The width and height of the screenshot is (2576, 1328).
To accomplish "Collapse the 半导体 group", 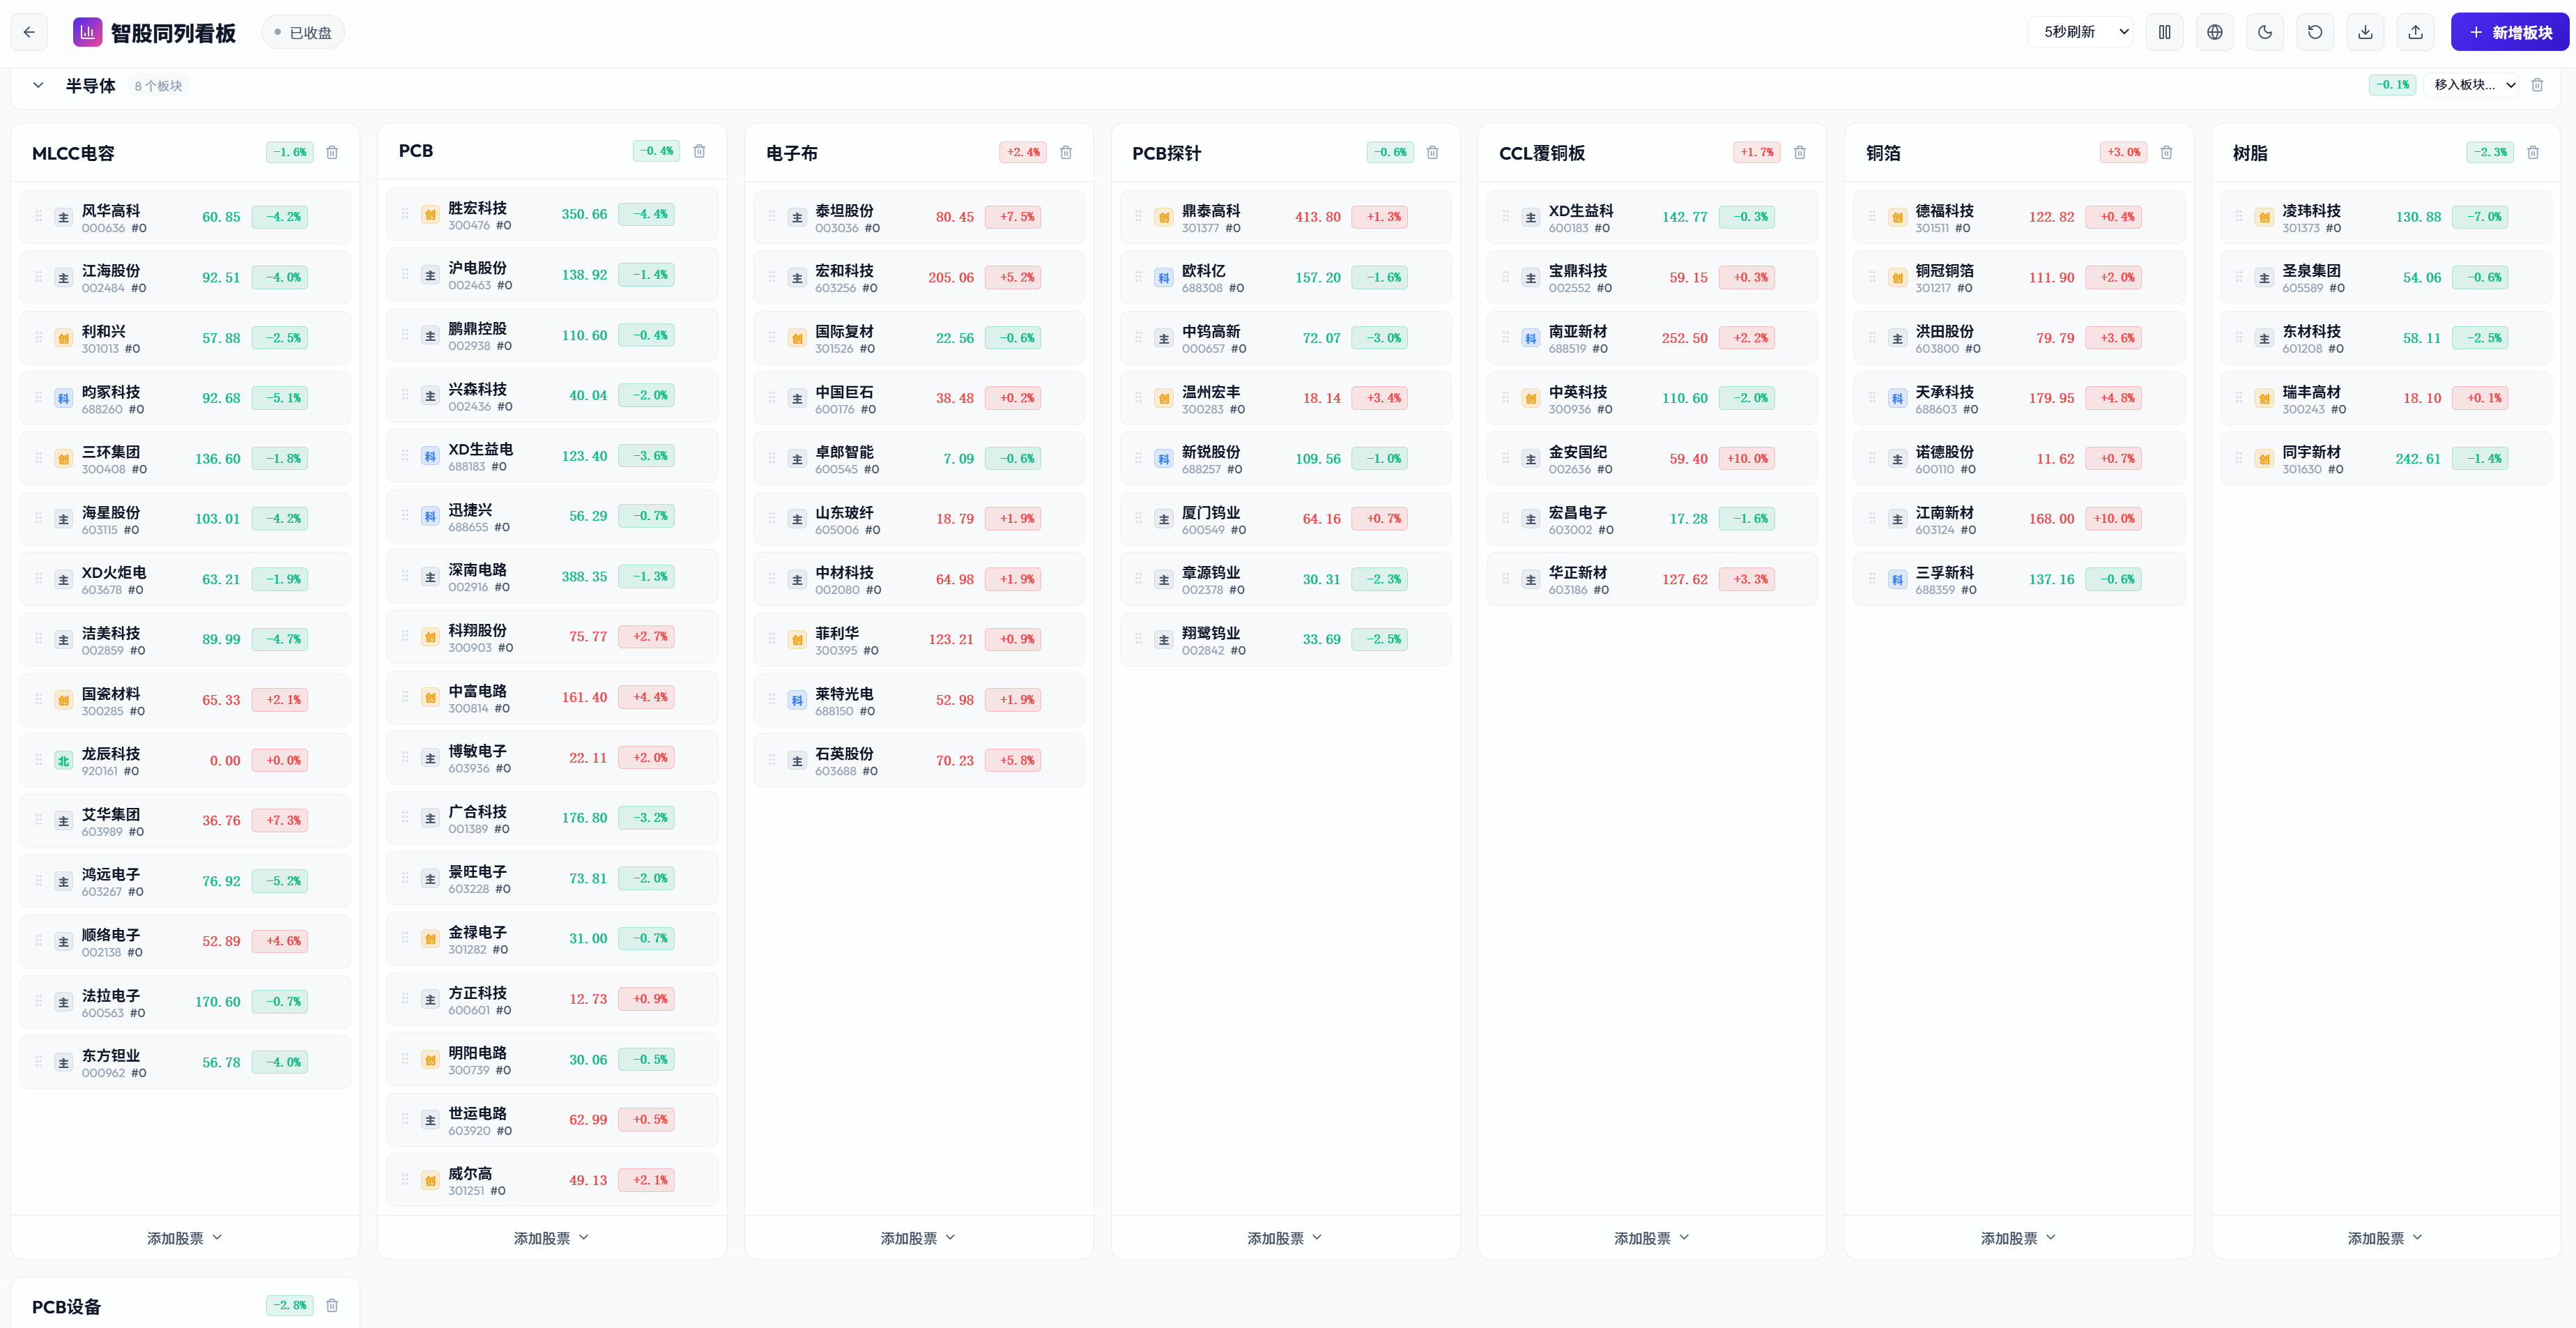I will 38,85.
